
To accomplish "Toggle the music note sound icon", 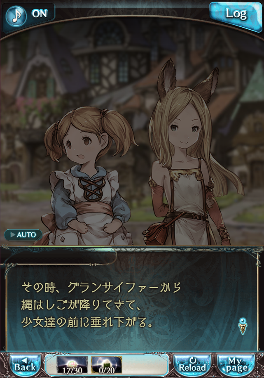I will pos(16,16).
